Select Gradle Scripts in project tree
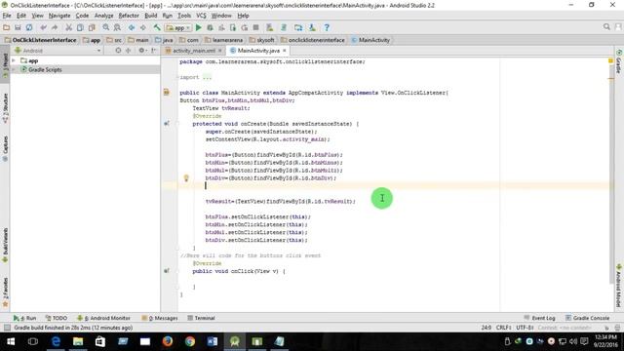Screen dimensions: 624x351 [x=45, y=69]
